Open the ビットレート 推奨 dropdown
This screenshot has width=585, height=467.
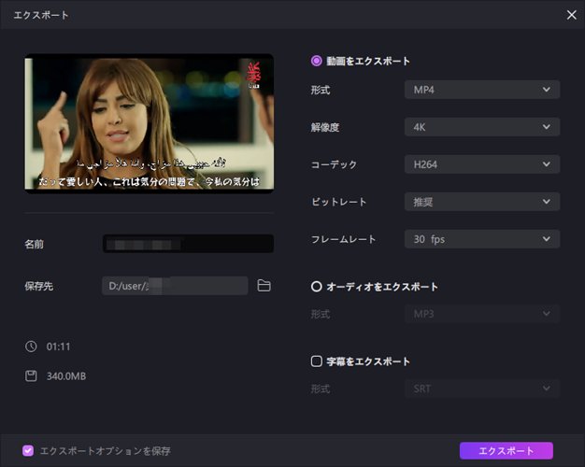click(x=482, y=202)
